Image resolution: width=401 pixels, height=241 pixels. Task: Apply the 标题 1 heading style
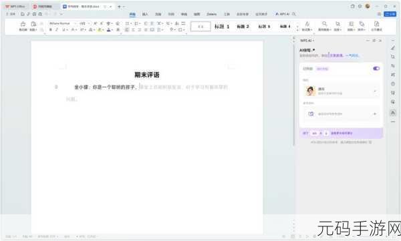click(x=222, y=26)
